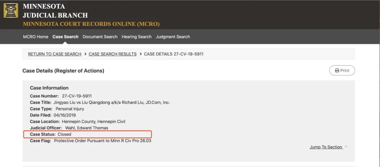The height and width of the screenshot is (167, 380).
Task: Click the Minnesota Judicial Branch title text
Action: (55, 11)
